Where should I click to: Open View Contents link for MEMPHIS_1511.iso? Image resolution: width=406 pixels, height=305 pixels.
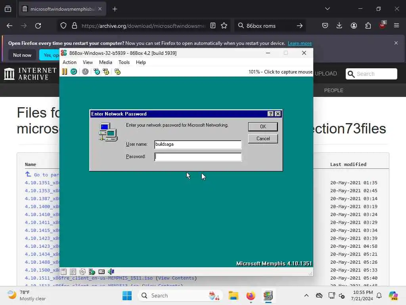click(176, 278)
